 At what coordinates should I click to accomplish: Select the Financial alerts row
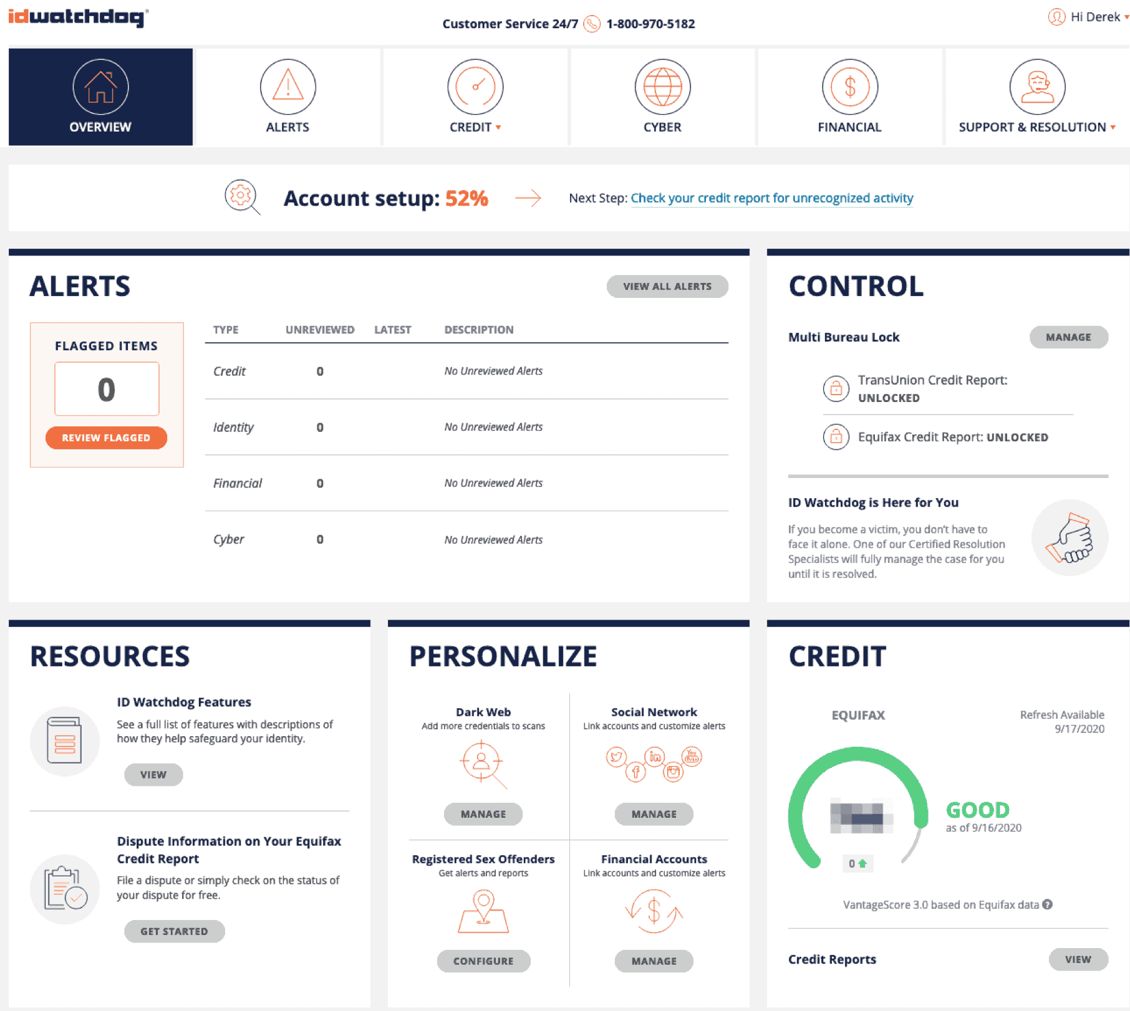point(466,484)
